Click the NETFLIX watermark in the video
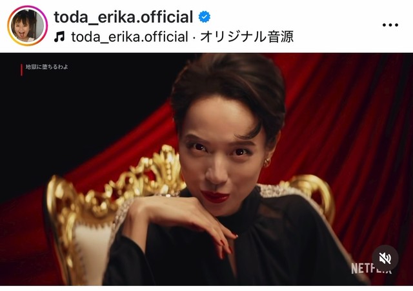This screenshot has height=291, width=413. 372,268
